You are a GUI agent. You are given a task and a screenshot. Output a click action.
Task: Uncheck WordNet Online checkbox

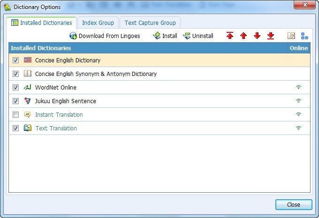tap(15, 88)
